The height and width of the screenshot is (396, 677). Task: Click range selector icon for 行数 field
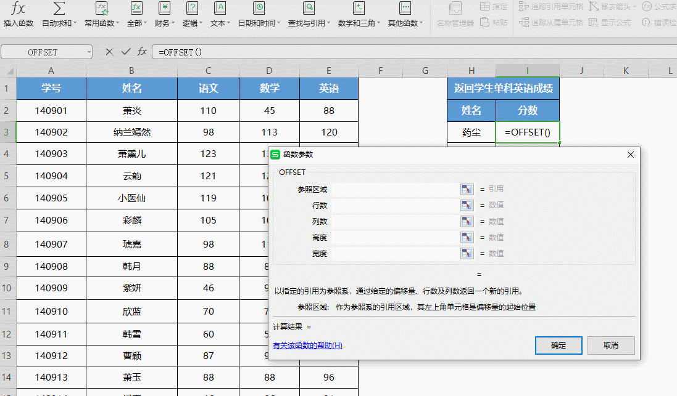[x=467, y=205]
